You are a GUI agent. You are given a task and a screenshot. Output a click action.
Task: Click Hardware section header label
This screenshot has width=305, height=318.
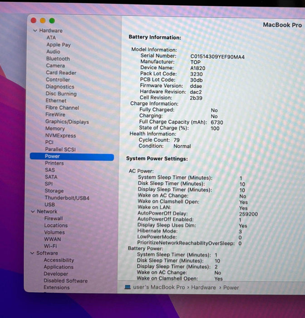tap(51, 30)
